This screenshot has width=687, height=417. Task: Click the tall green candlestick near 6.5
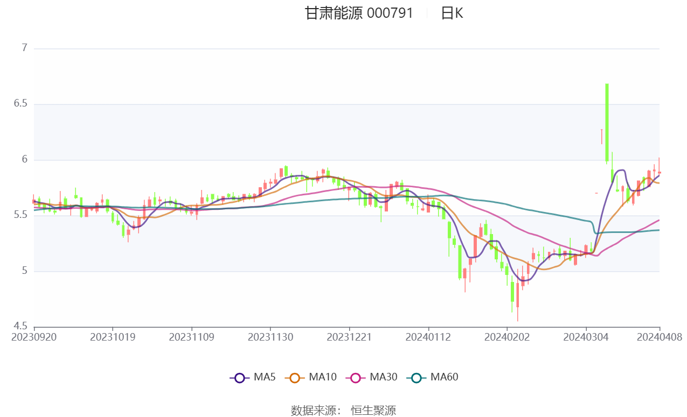tap(607, 123)
